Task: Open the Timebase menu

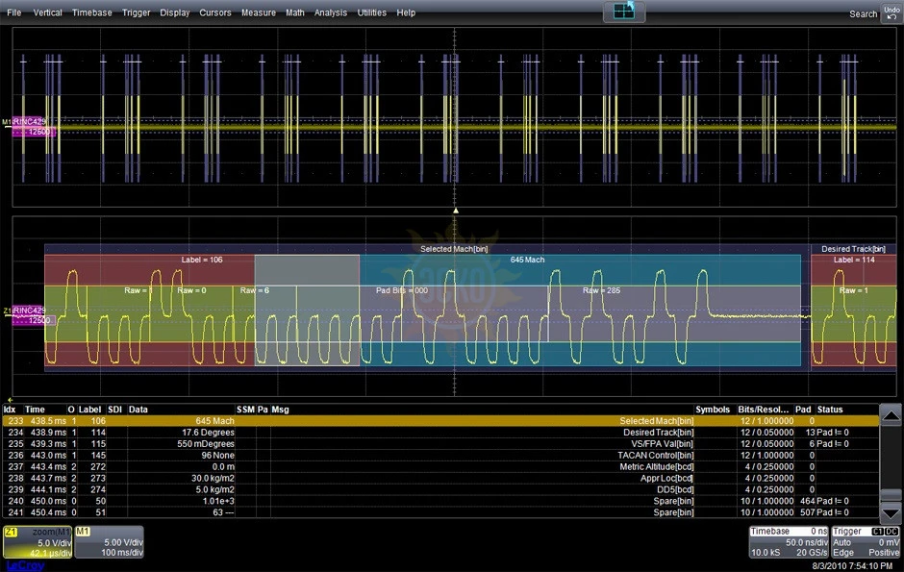Action: point(91,12)
